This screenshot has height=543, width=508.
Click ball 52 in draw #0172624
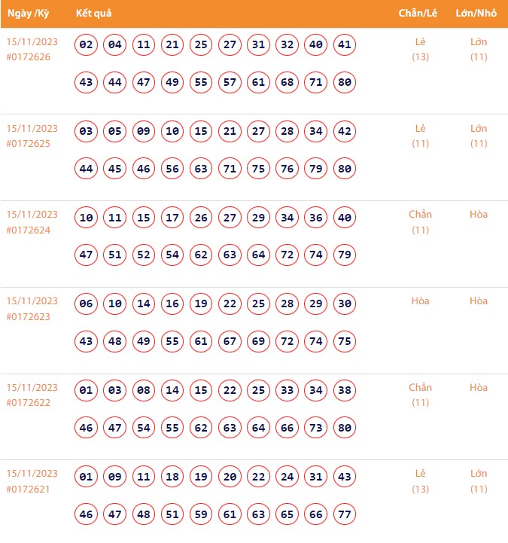click(x=144, y=255)
